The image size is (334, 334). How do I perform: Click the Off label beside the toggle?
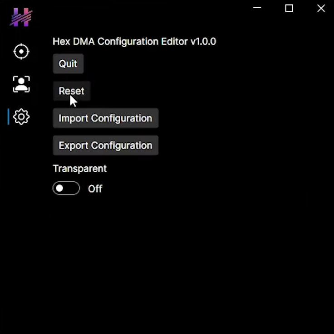click(x=95, y=189)
